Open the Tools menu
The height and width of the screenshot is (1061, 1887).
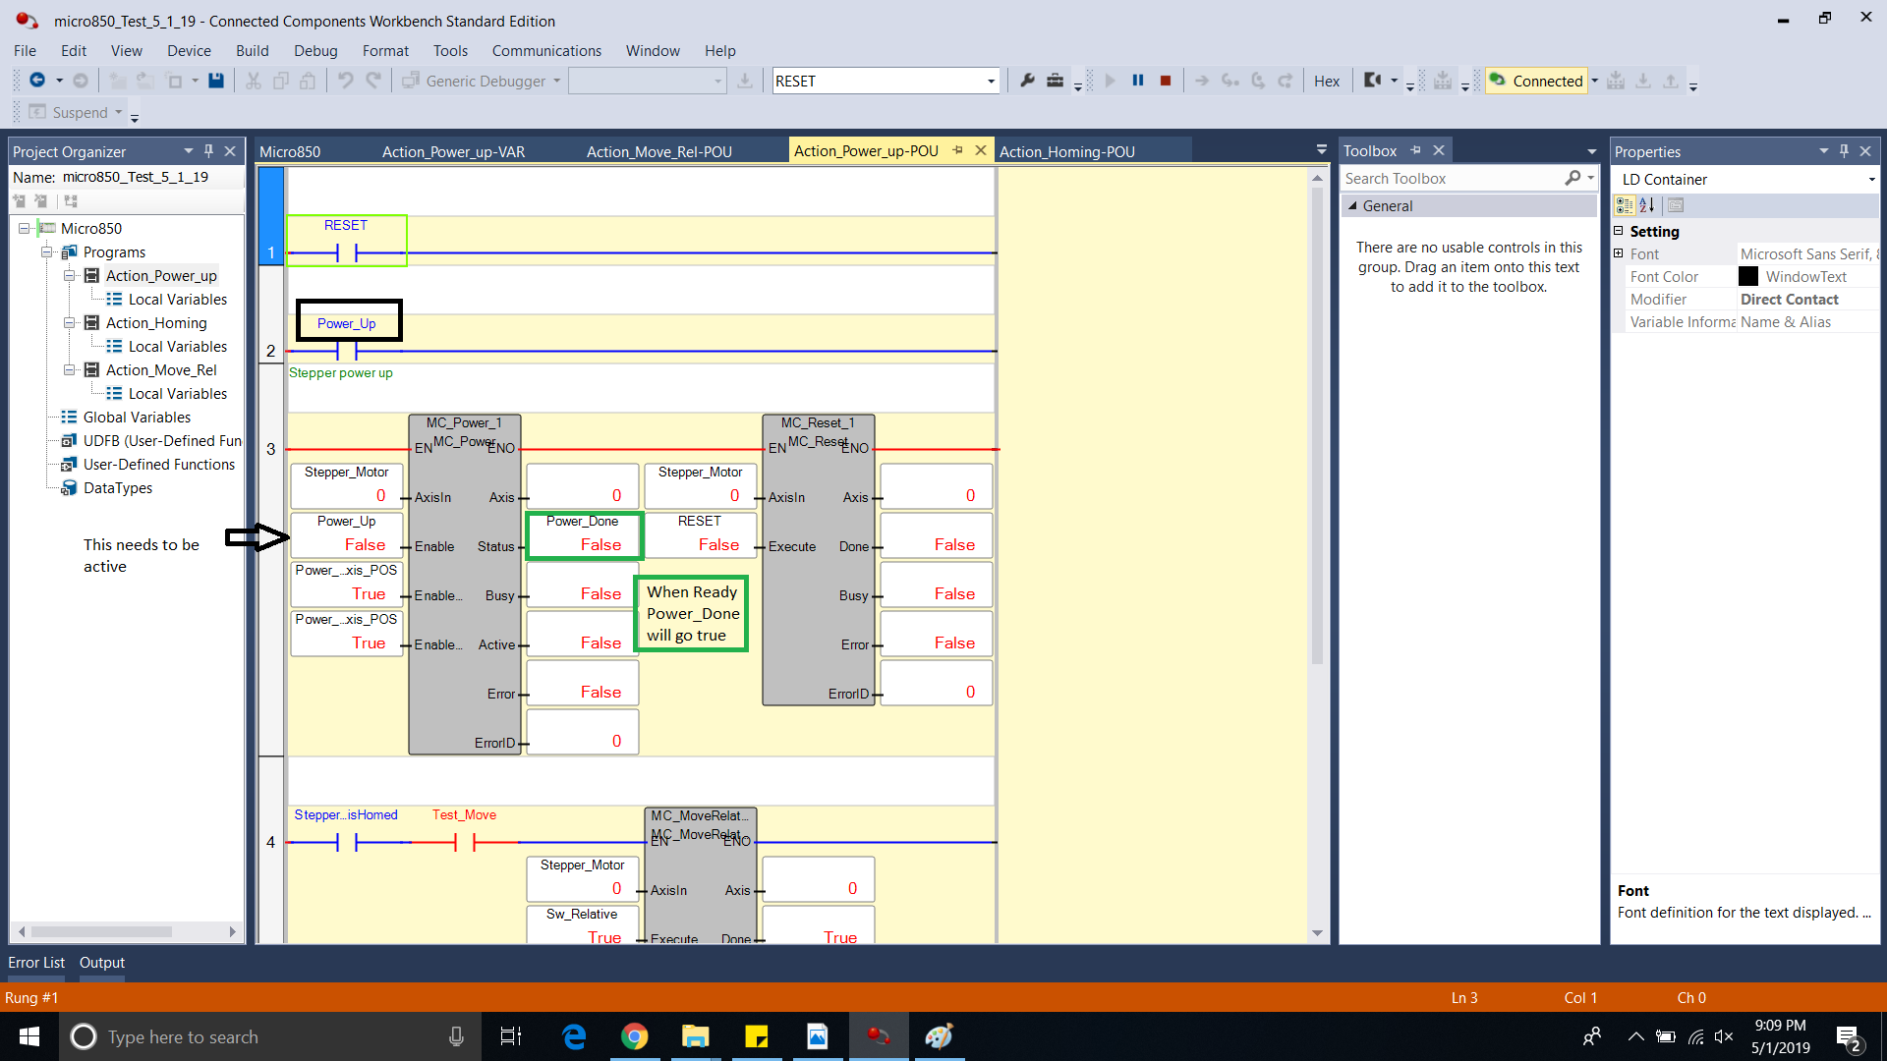coord(450,51)
